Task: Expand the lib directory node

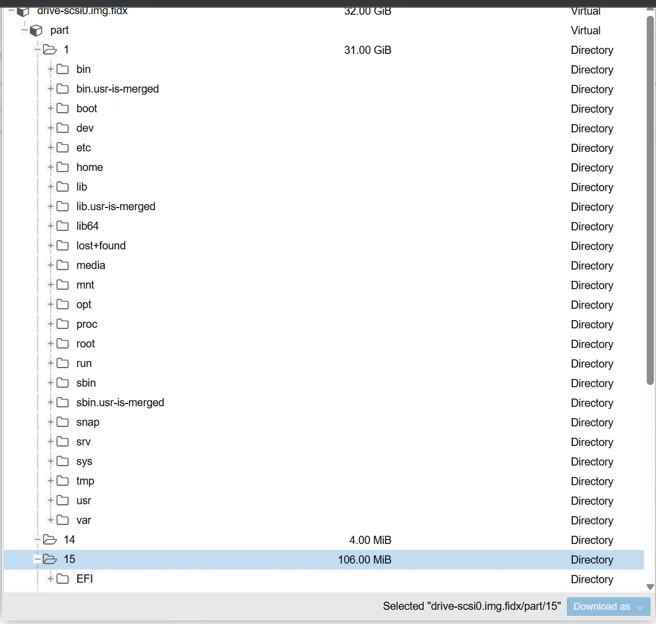Action: [51, 187]
